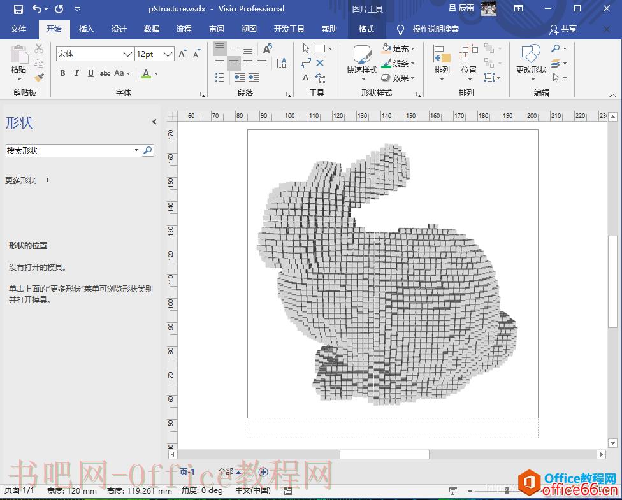Click the 粘贴 paste button

pos(18,62)
